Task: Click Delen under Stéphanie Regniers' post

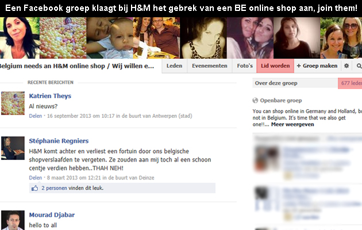Action: click(36, 178)
